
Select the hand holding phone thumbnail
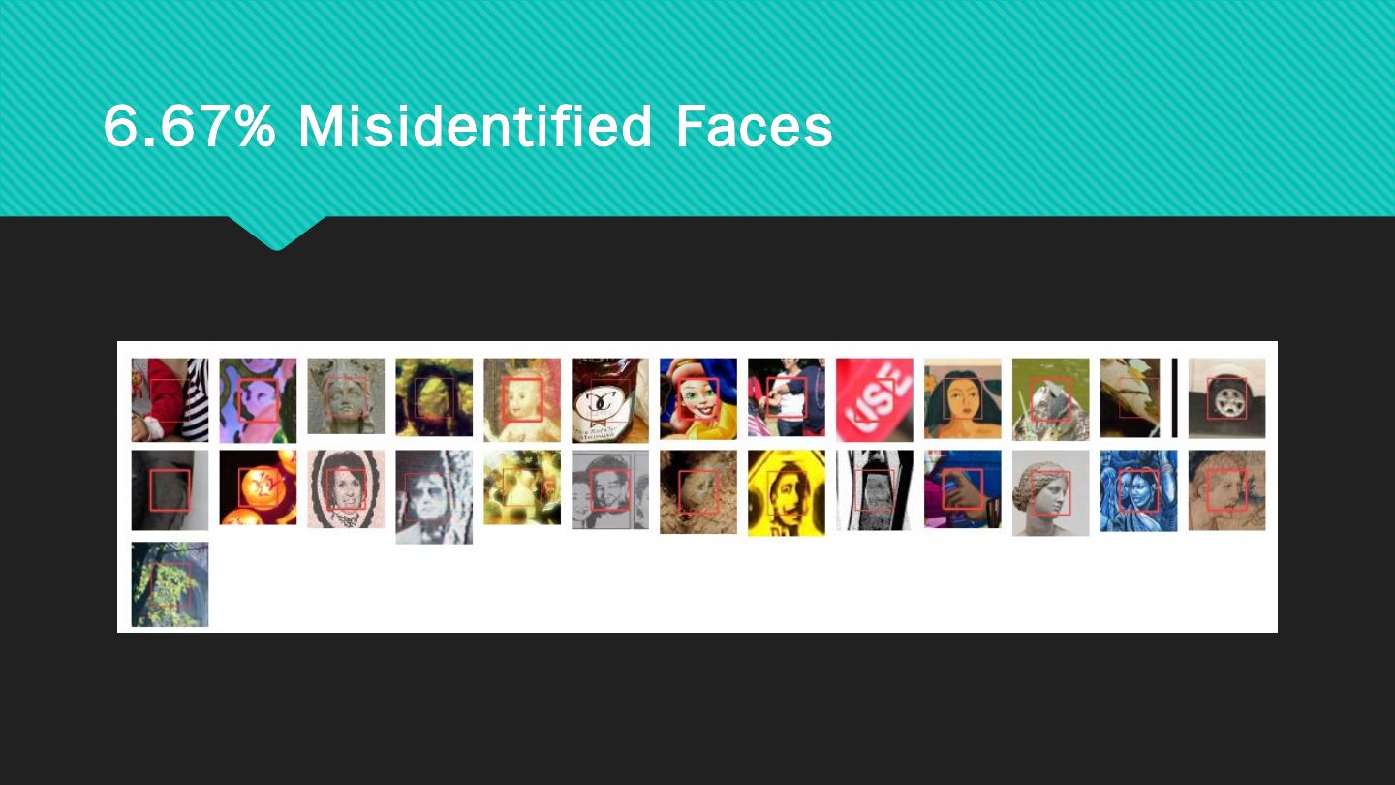click(962, 488)
